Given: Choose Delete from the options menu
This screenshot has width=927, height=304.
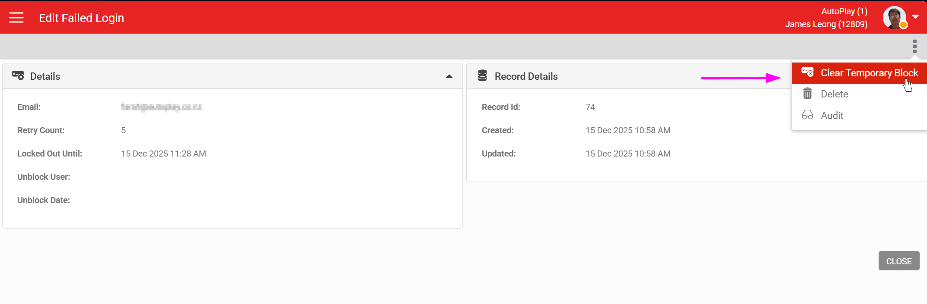Looking at the screenshot, I should 834,94.
